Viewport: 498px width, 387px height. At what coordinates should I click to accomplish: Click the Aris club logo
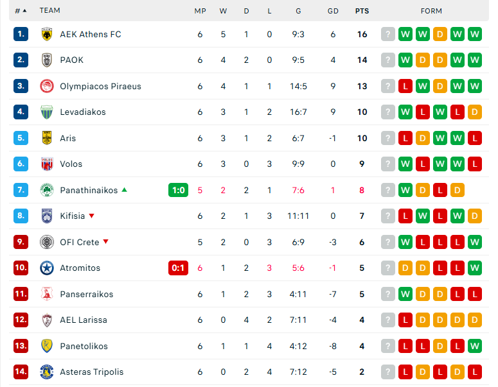pyautogui.click(x=46, y=138)
